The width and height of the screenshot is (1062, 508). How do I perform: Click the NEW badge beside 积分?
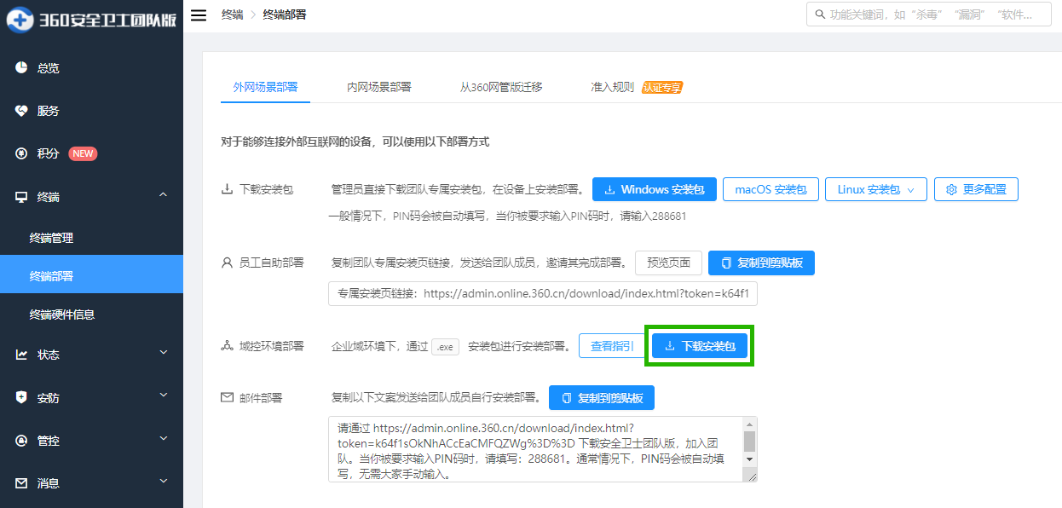point(83,153)
